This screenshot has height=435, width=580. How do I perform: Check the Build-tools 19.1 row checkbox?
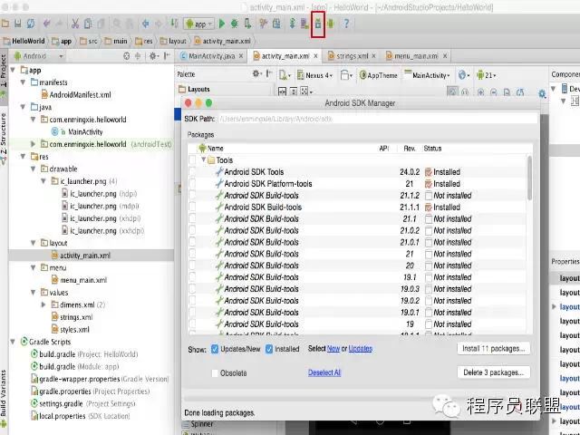pos(192,277)
